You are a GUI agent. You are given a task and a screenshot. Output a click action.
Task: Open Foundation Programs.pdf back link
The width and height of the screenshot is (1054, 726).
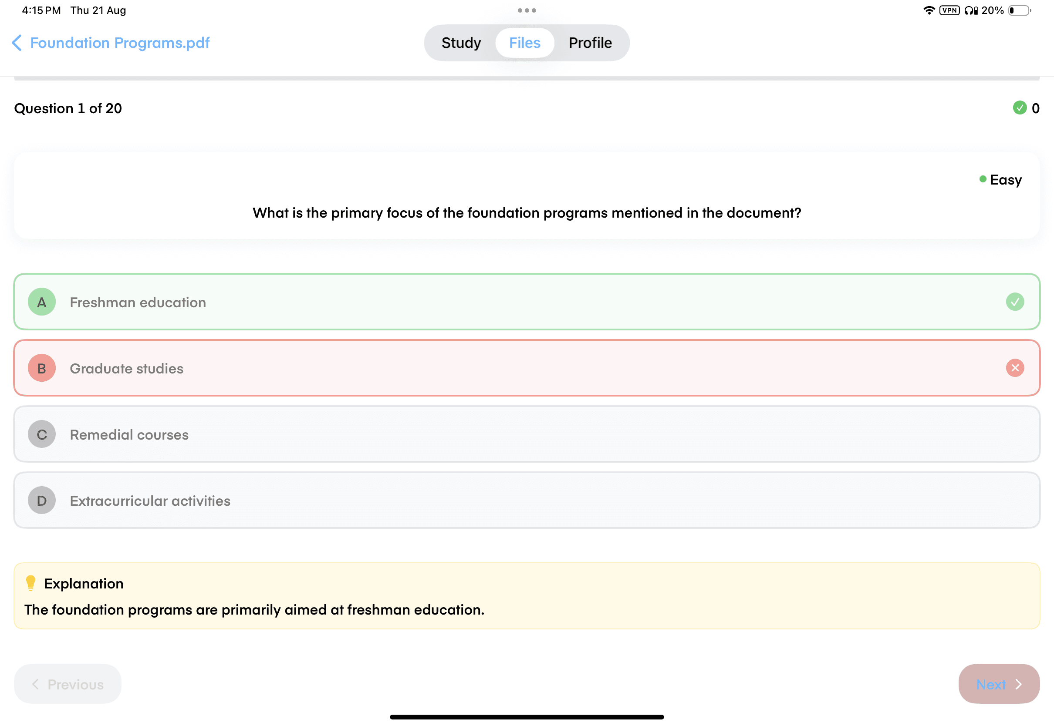pyautogui.click(x=120, y=43)
